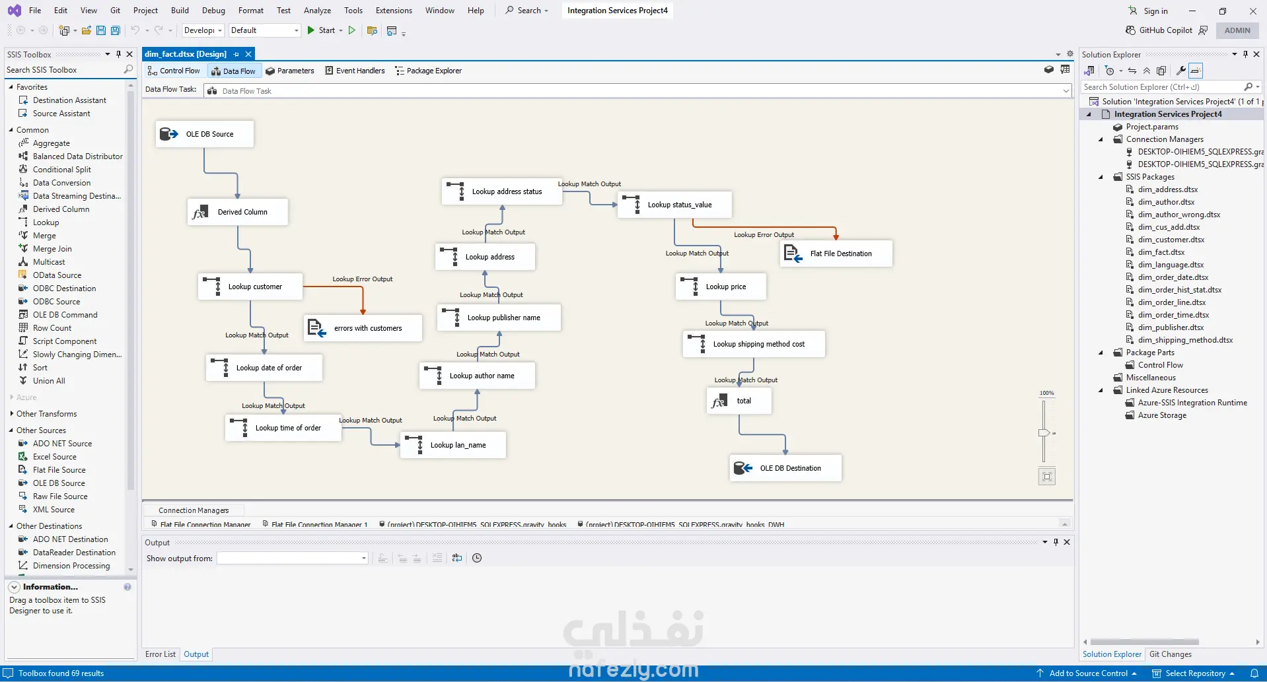Switch to the Package Explorer tab

coord(428,71)
